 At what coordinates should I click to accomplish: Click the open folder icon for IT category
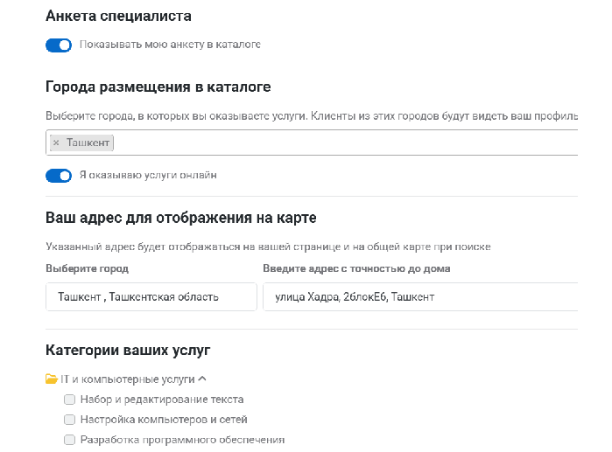[51, 379]
